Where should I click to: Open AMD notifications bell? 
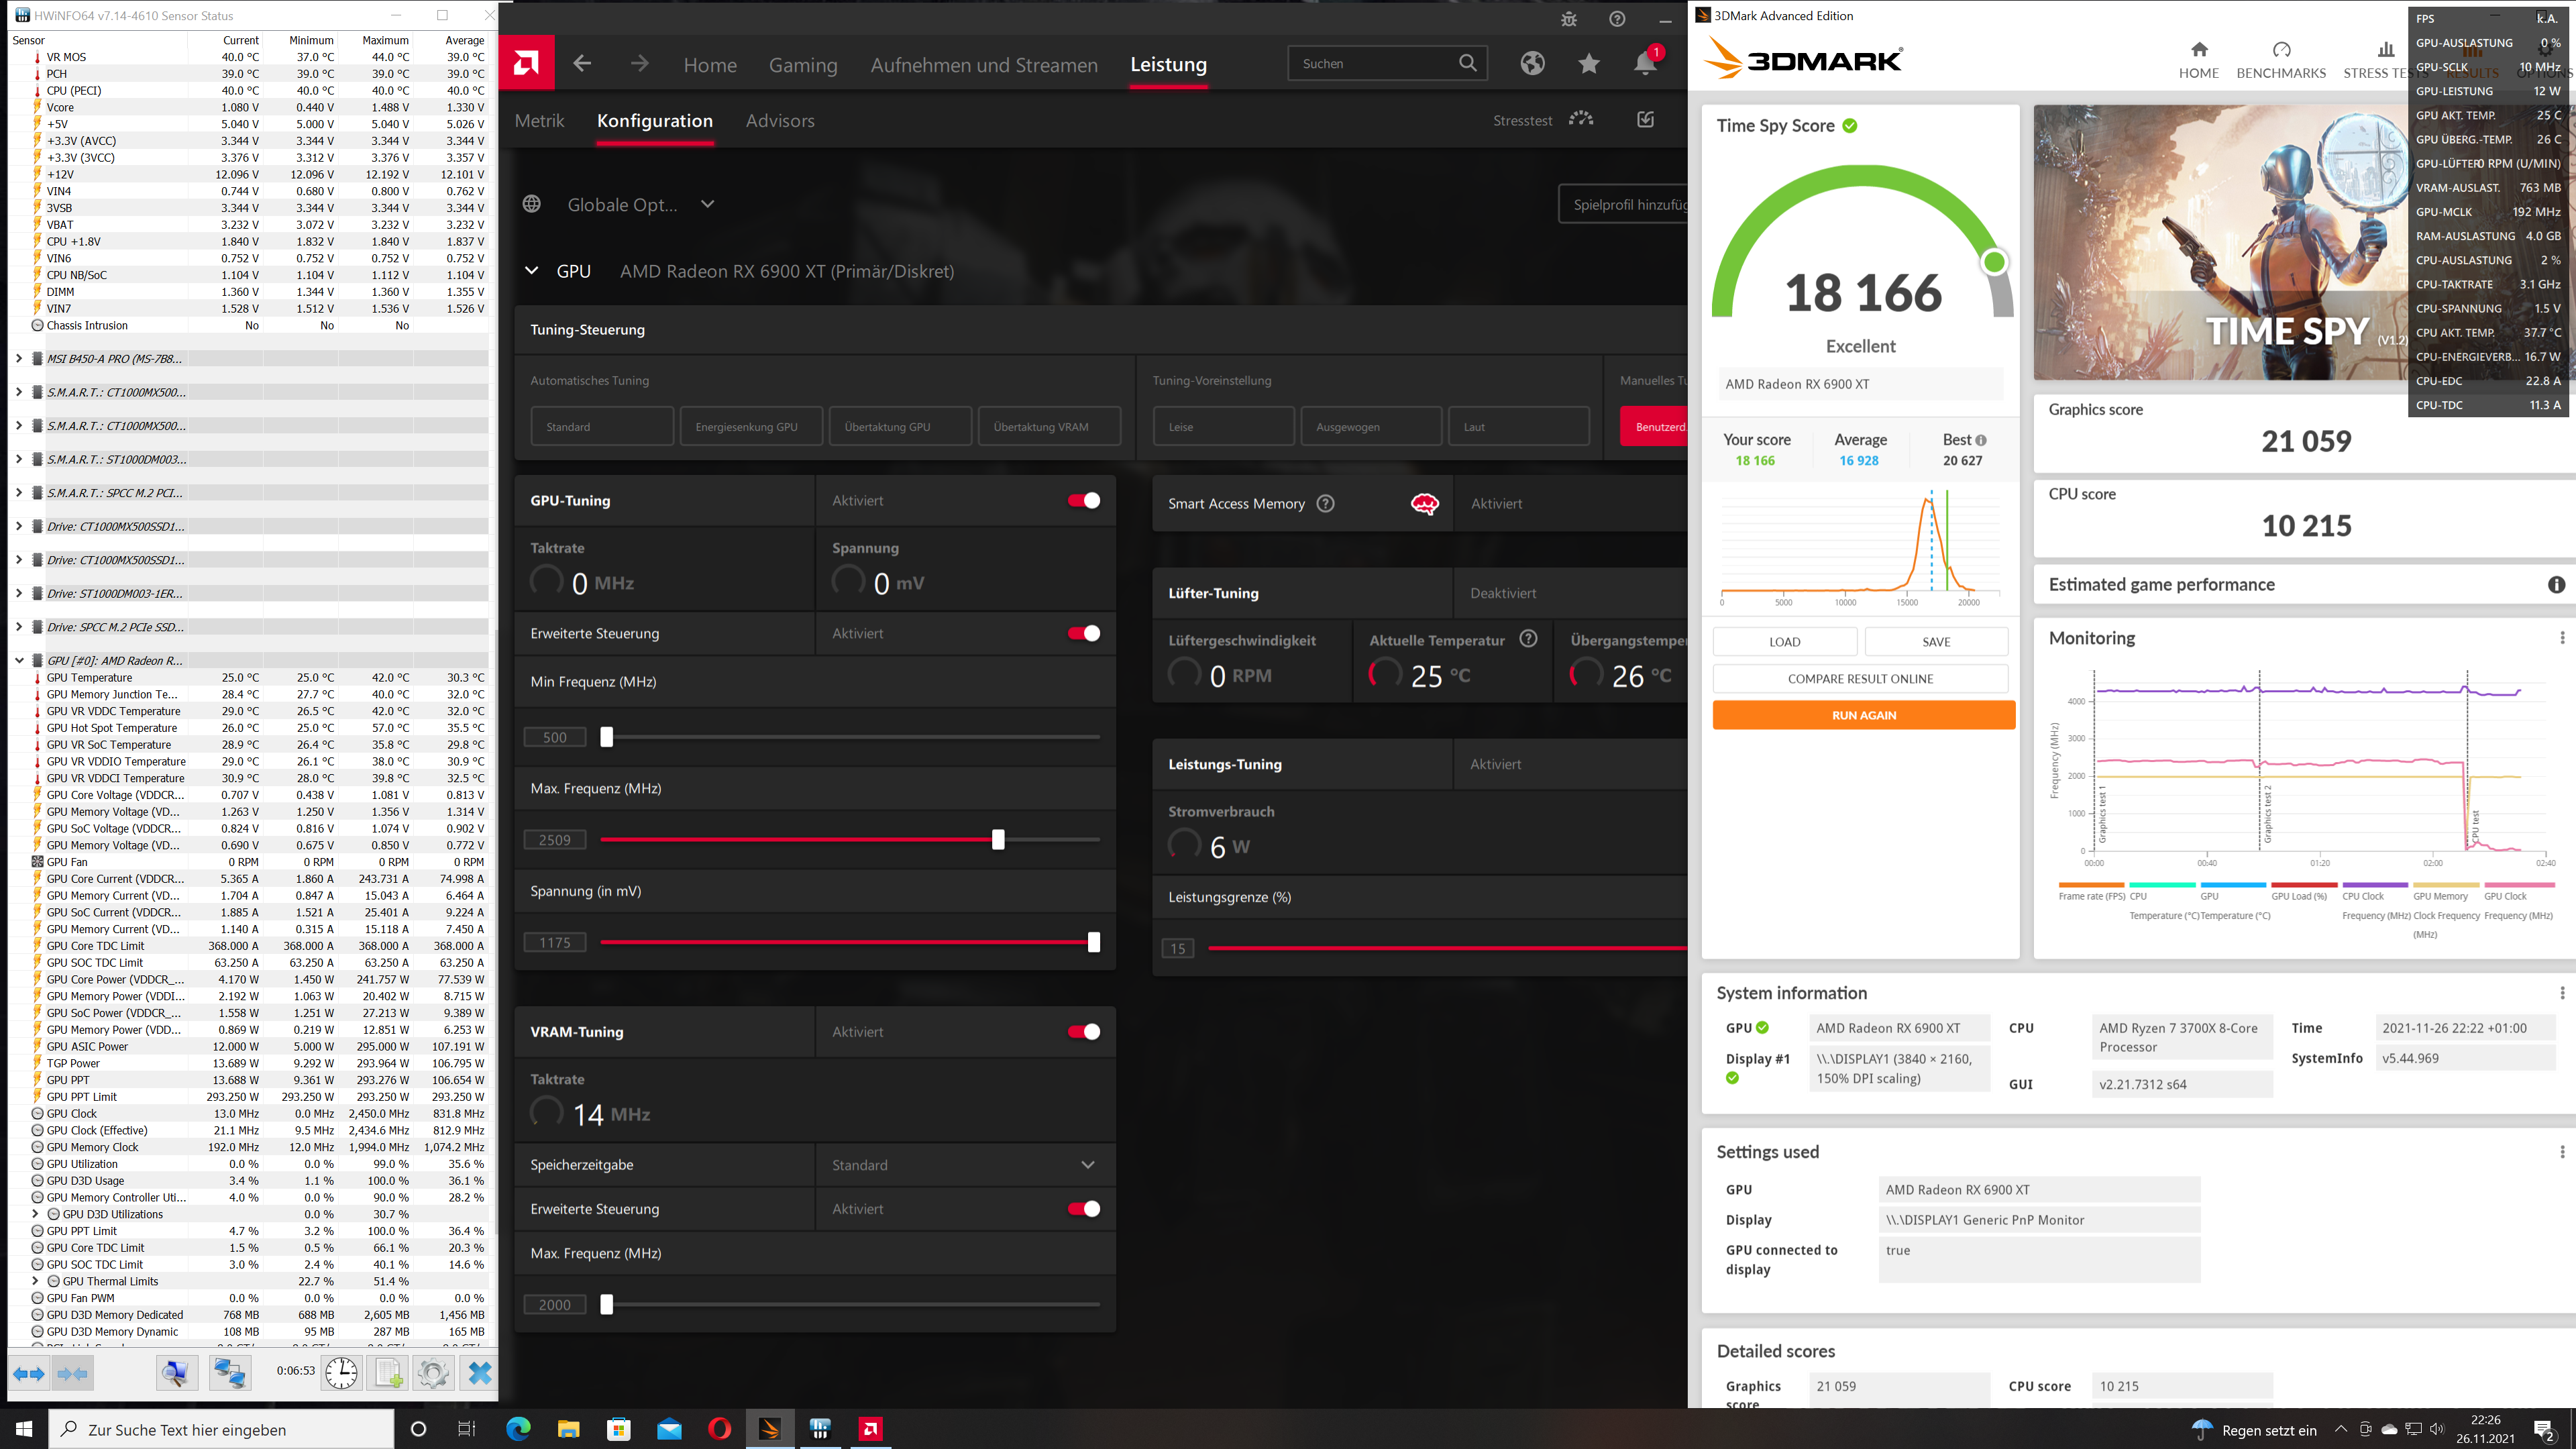1645,64
